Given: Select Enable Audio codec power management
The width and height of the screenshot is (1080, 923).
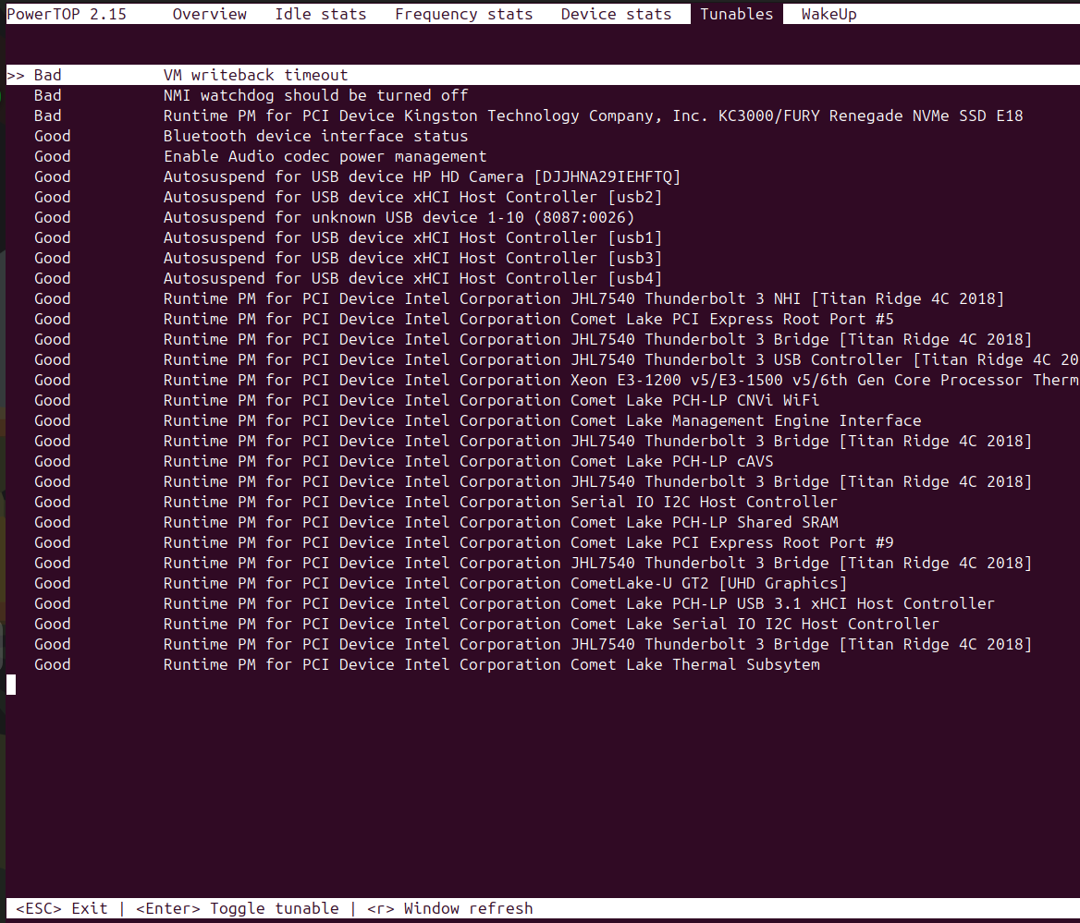Looking at the screenshot, I should coord(325,157).
